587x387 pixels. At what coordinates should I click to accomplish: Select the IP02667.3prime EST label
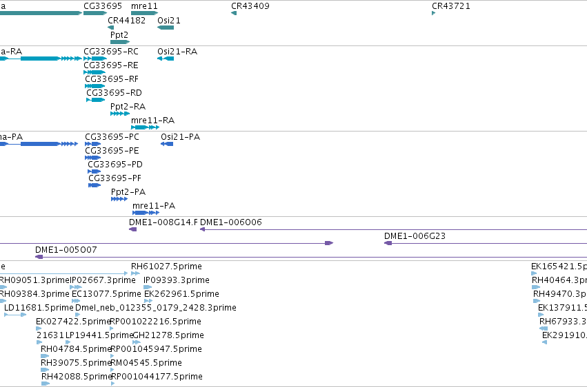103,280
